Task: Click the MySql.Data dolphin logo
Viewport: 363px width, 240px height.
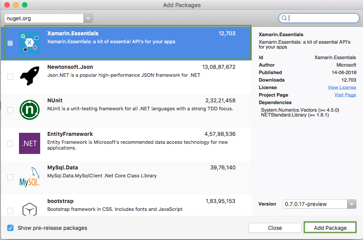Action: click(30, 177)
